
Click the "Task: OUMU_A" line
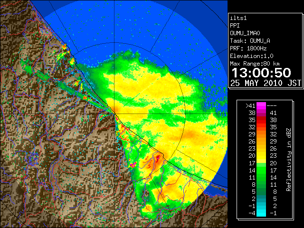click(x=250, y=41)
